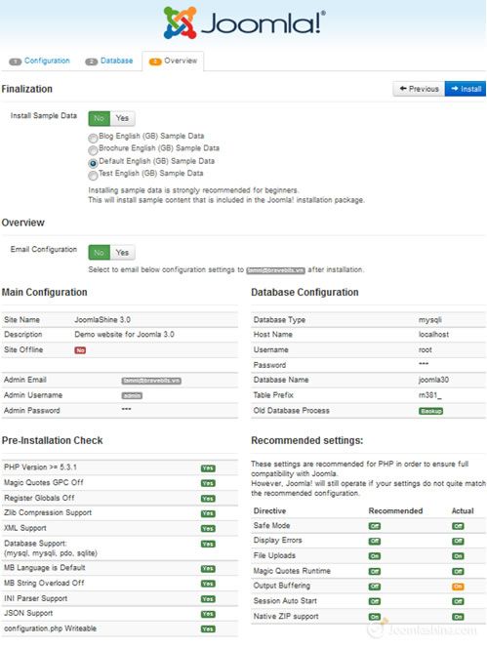Click the description Demo website for Joomla 3.0
This screenshot has width=487, height=649.
(x=124, y=335)
